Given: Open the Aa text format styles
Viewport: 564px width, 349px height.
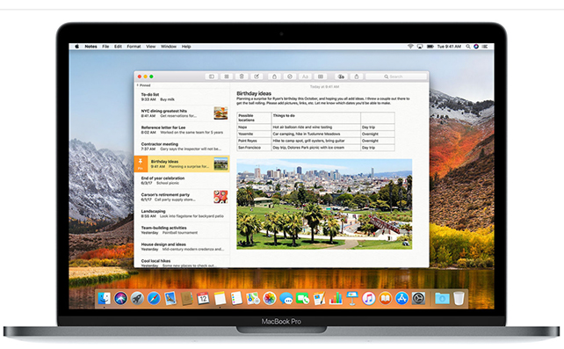Looking at the screenshot, I should click(x=305, y=76).
